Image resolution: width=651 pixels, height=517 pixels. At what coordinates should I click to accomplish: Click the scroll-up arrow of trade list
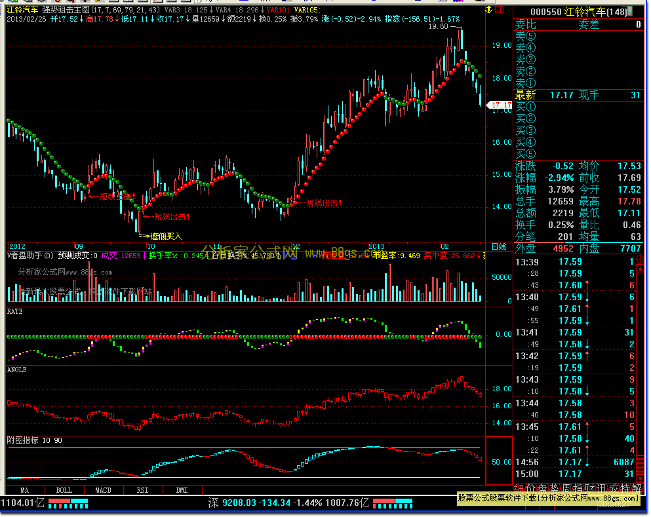pos(640,269)
